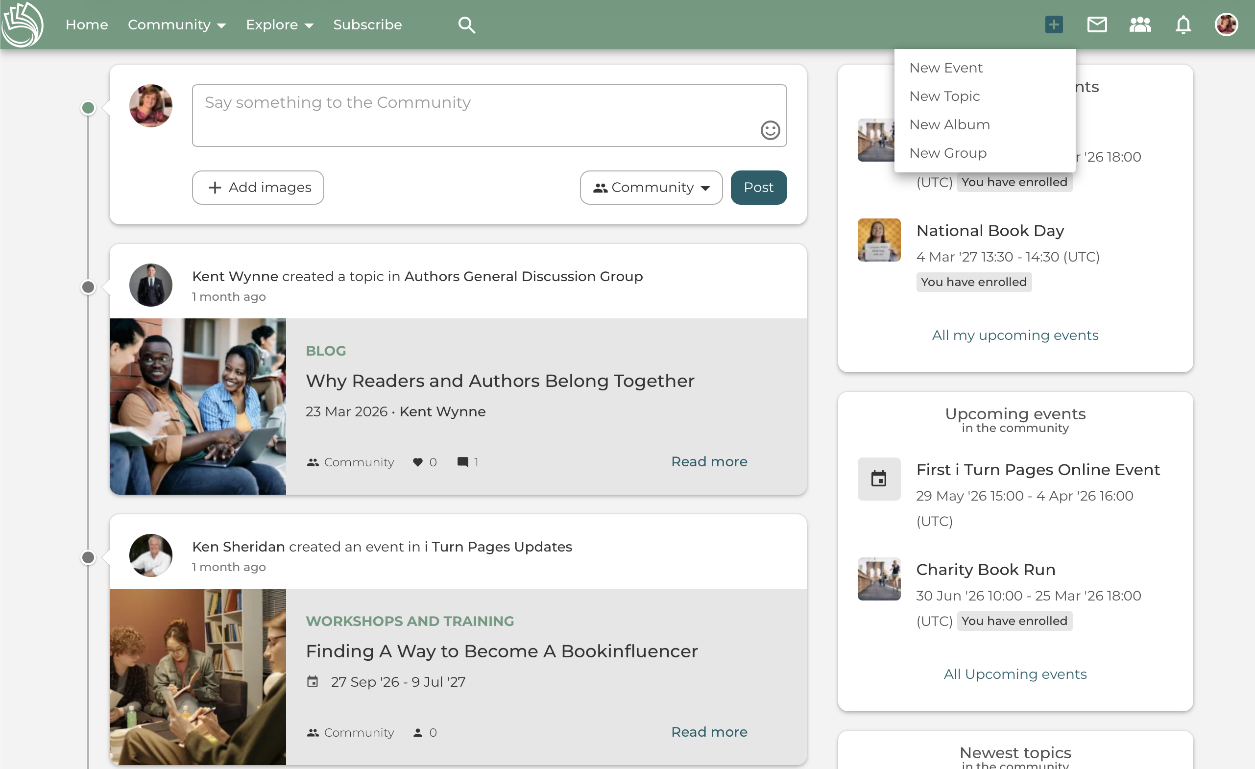Open i Turn Pages Updates group link
This screenshot has height=769, width=1255.
[x=498, y=547]
